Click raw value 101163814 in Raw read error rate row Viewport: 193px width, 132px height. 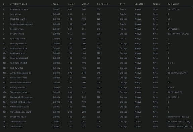pyautogui.click(x=173, y=9)
